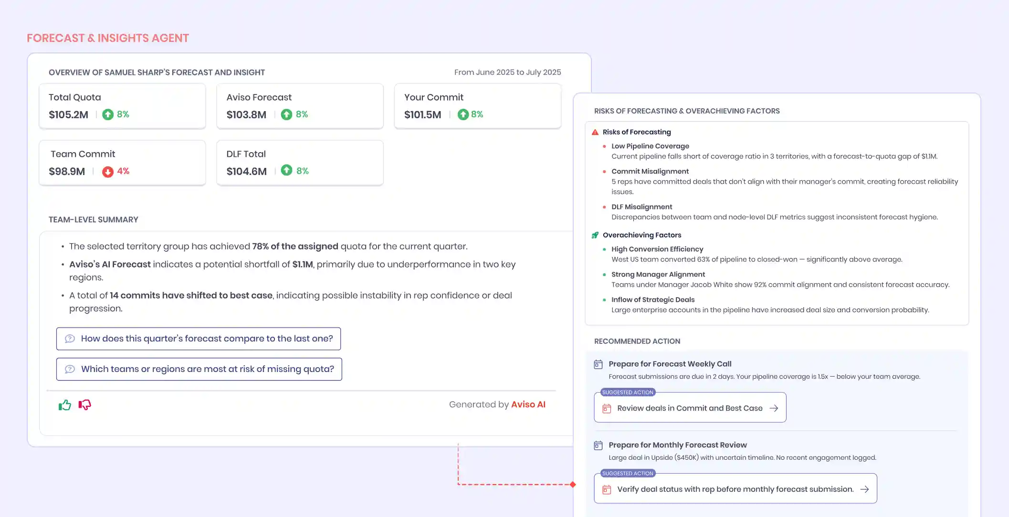This screenshot has height=517, width=1009.
Task: Click the rocket icon beside Overachieving Factors
Action: [x=595, y=235]
